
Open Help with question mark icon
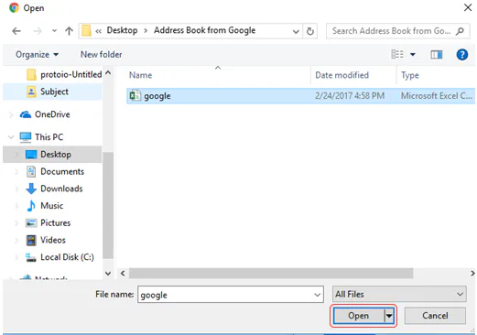[462, 55]
